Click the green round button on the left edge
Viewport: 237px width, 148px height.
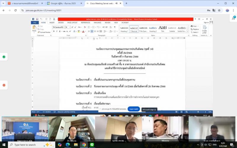click(x=4, y=57)
